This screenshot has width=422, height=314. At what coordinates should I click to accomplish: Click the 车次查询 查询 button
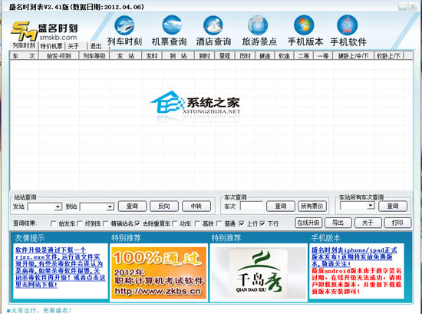point(281,207)
